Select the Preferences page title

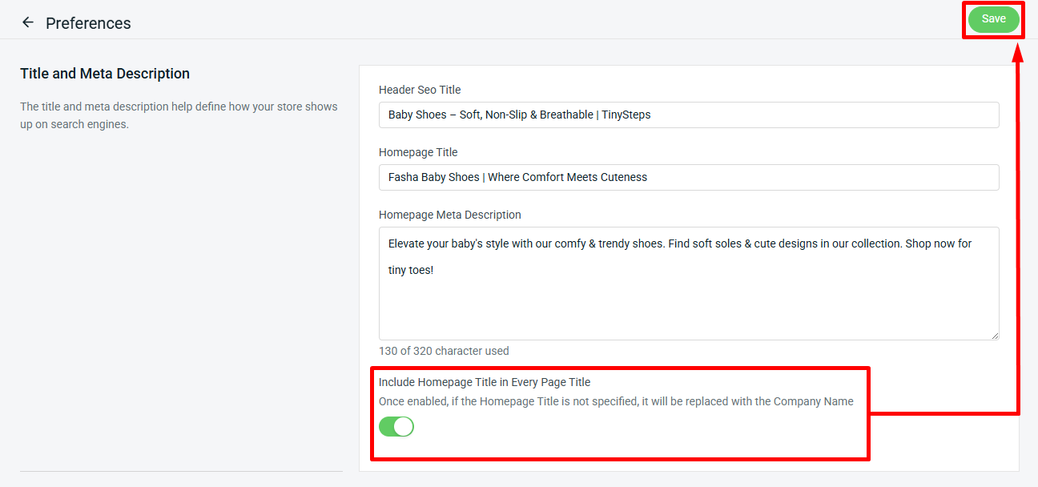point(88,23)
